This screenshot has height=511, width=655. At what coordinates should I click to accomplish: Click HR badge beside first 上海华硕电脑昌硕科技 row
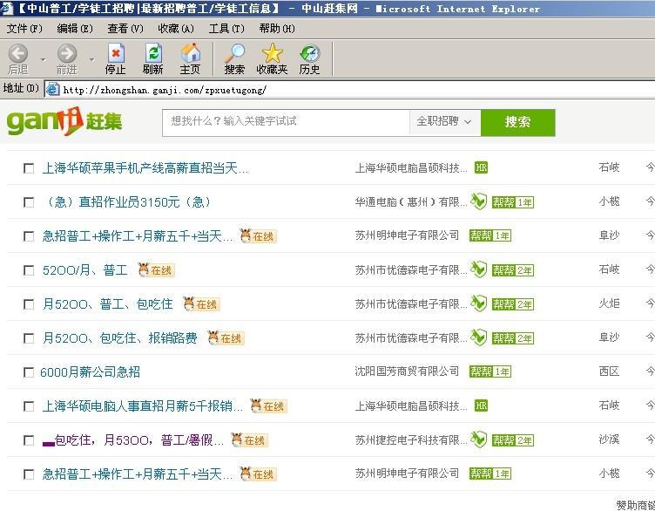click(481, 167)
